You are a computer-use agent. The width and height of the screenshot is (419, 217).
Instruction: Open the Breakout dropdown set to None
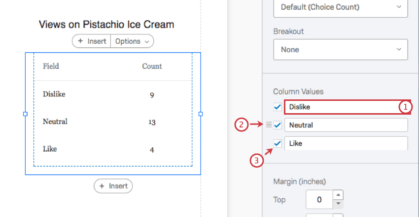[x=341, y=50]
